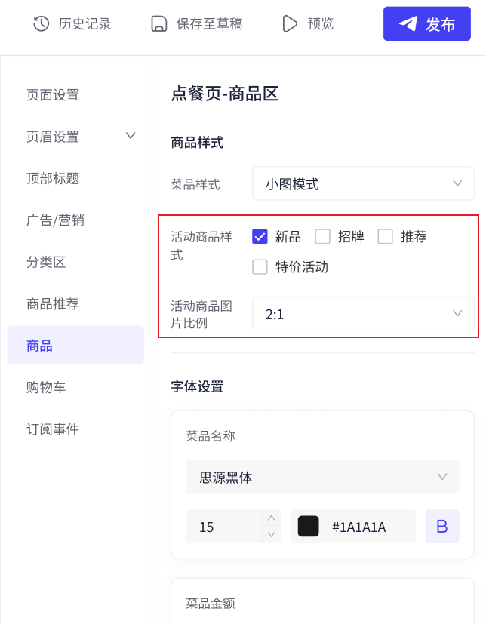Click the paper plane publish icon
The image size is (486, 624).
point(408,24)
